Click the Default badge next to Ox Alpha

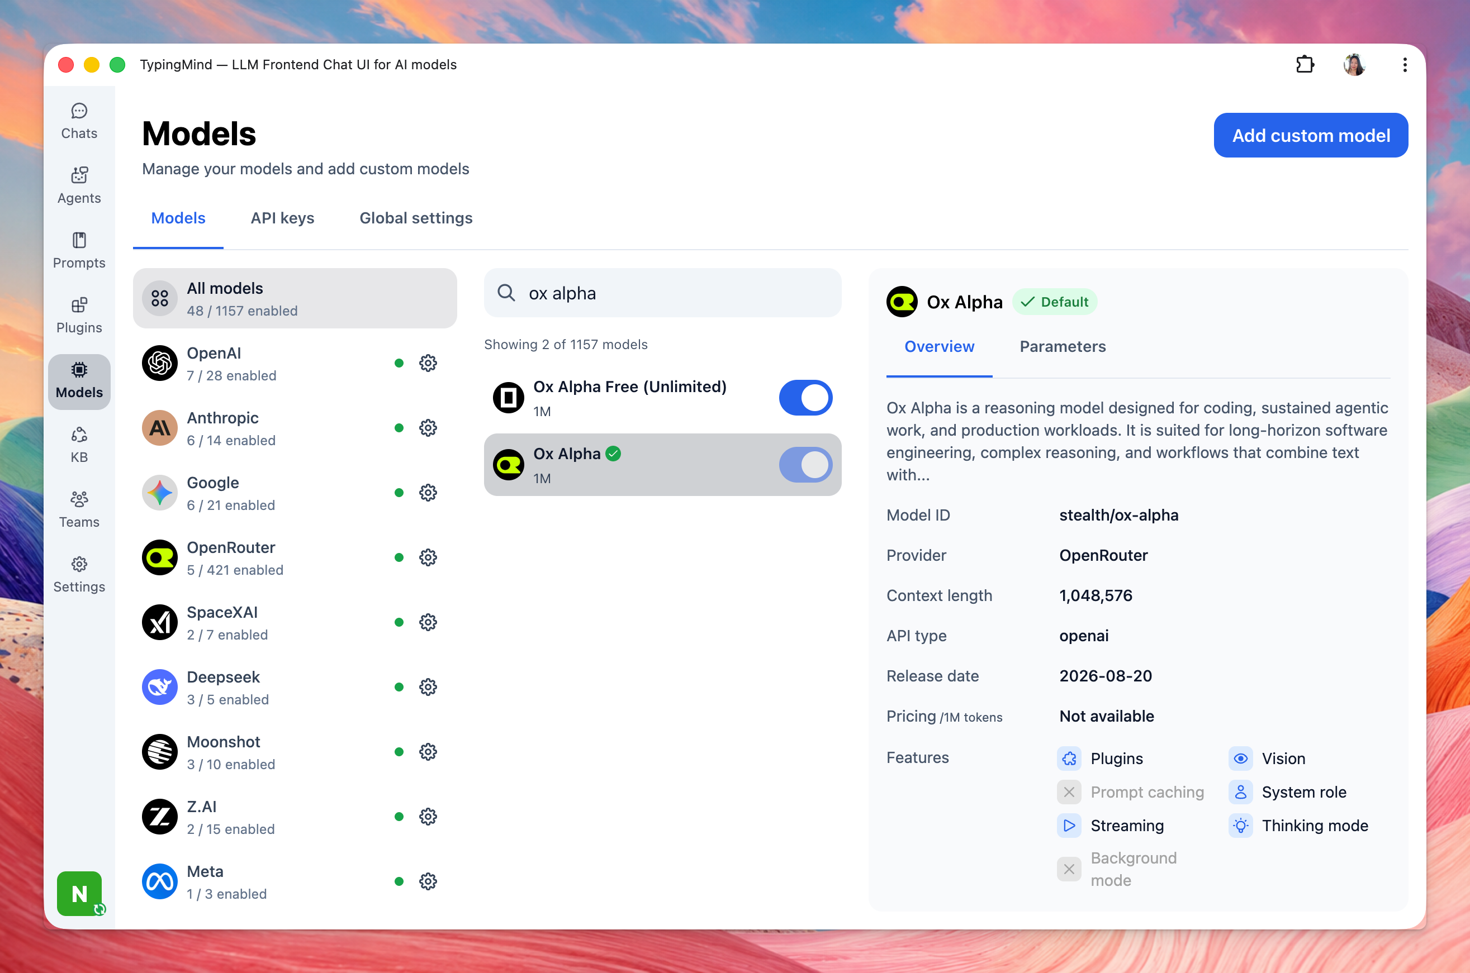point(1055,302)
